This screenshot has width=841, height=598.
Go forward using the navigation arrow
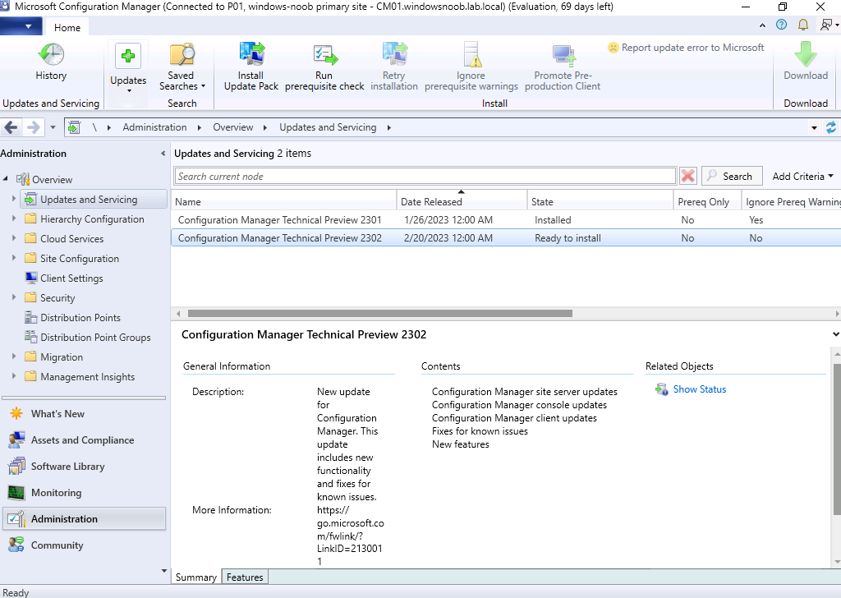coord(33,127)
